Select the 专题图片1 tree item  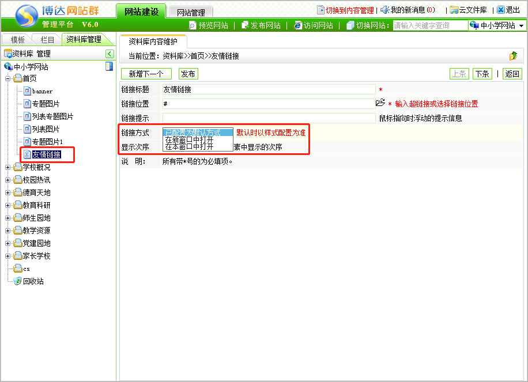point(47,142)
